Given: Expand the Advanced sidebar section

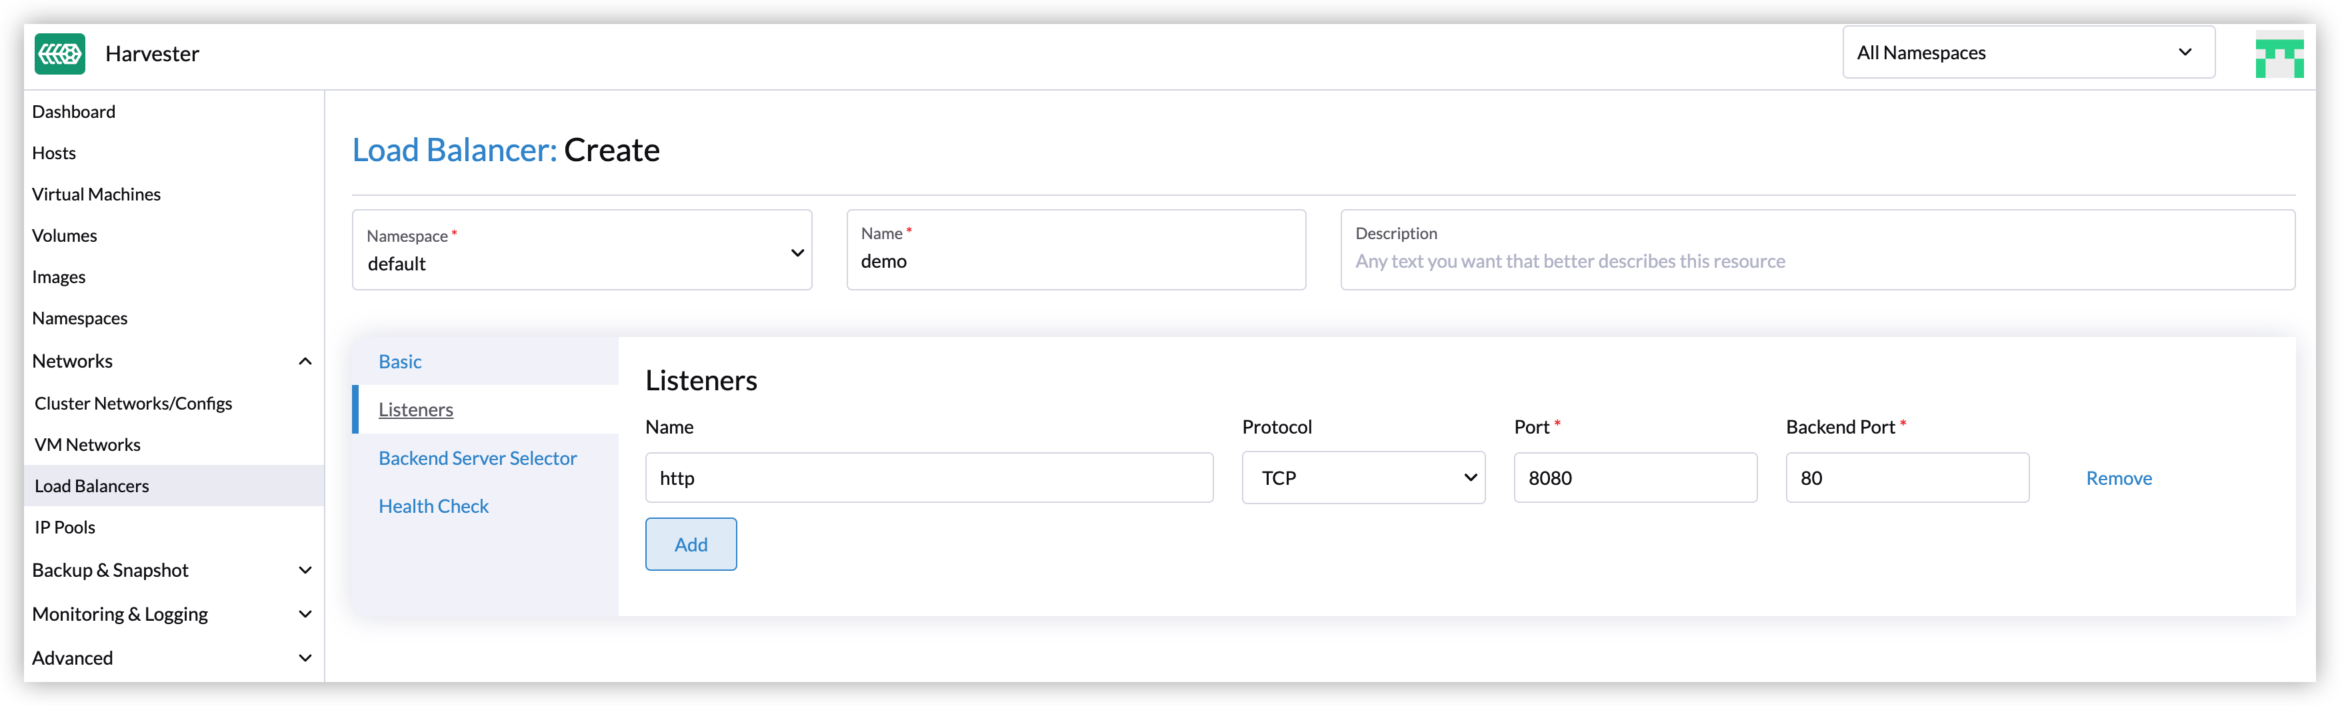Looking at the screenshot, I should click(305, 658).
